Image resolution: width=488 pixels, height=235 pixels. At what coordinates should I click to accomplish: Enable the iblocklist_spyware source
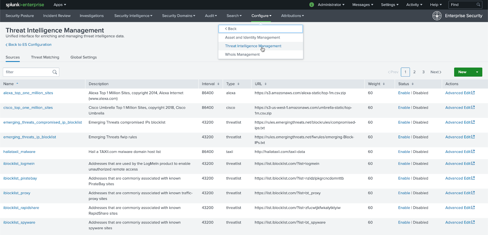click(404, 222)
